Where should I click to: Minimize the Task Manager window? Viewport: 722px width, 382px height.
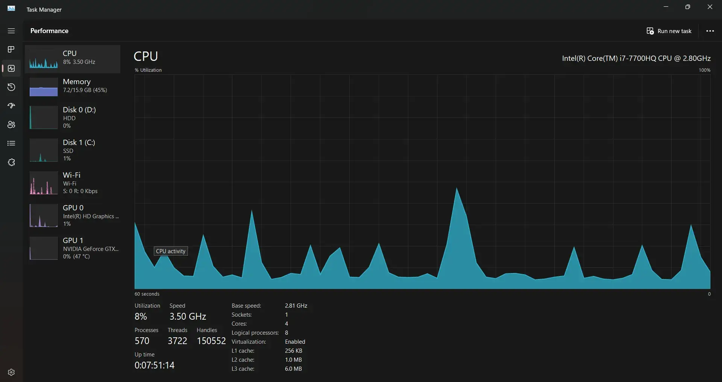666,7
